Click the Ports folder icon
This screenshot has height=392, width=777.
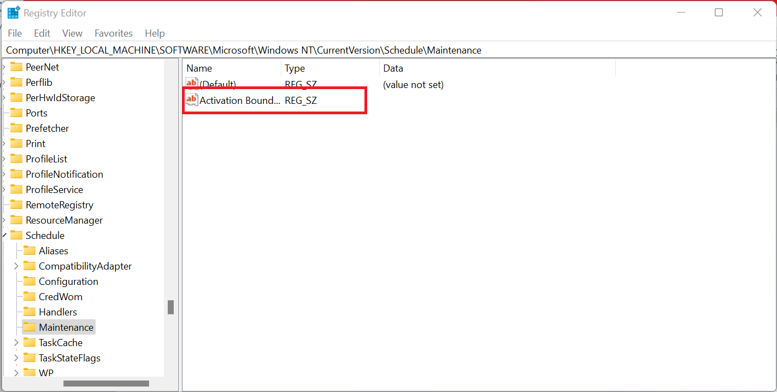[x=16, y=113]
